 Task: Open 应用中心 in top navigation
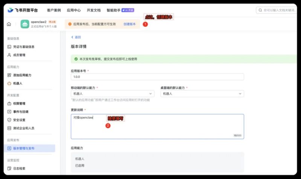(74, 10)
